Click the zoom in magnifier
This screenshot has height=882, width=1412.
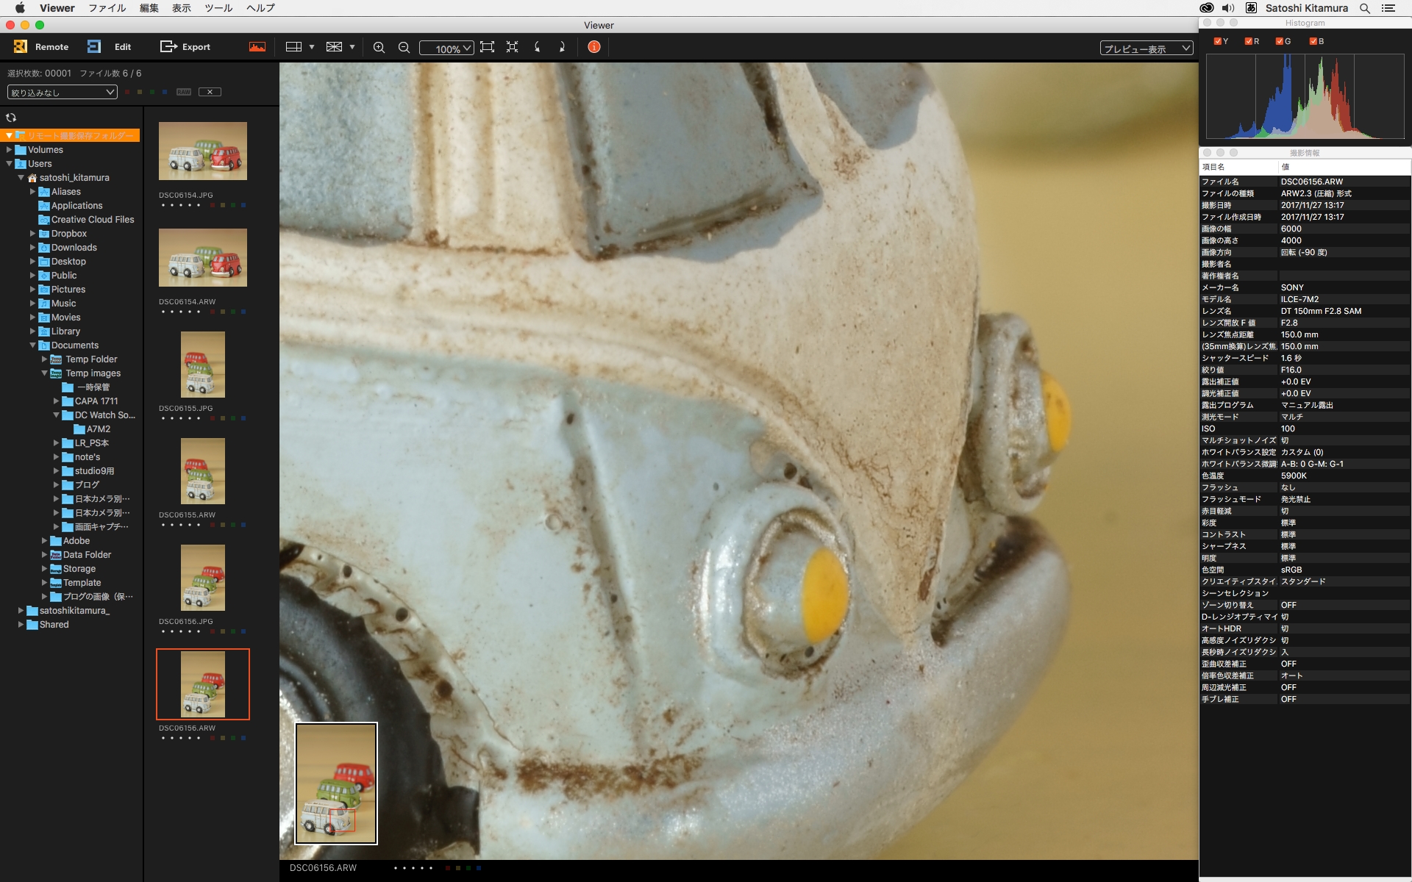[379, 47]
